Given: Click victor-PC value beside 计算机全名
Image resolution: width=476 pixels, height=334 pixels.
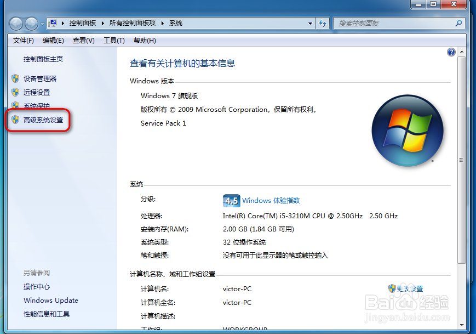Looking at the screenshot, I should tap(237, 302).
